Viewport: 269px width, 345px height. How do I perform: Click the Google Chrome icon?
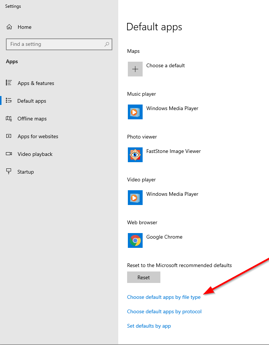click(135, 240)
